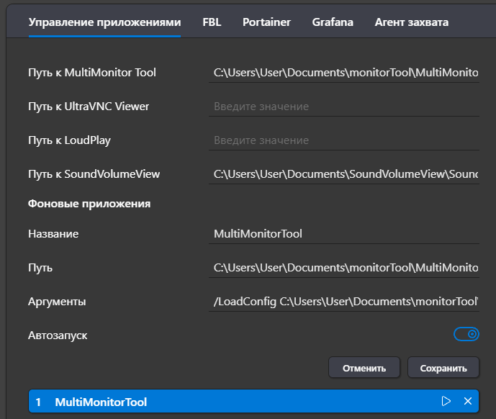Click the Аргументы label
The image size is (496, 419).
pos(57,302)
